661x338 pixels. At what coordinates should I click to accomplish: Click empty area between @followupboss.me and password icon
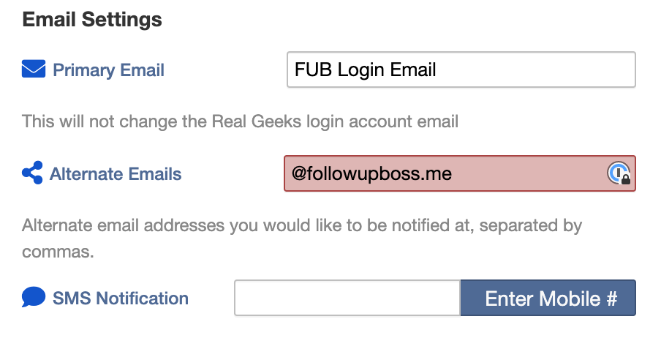pyautogui.click(x=529, y=173)
